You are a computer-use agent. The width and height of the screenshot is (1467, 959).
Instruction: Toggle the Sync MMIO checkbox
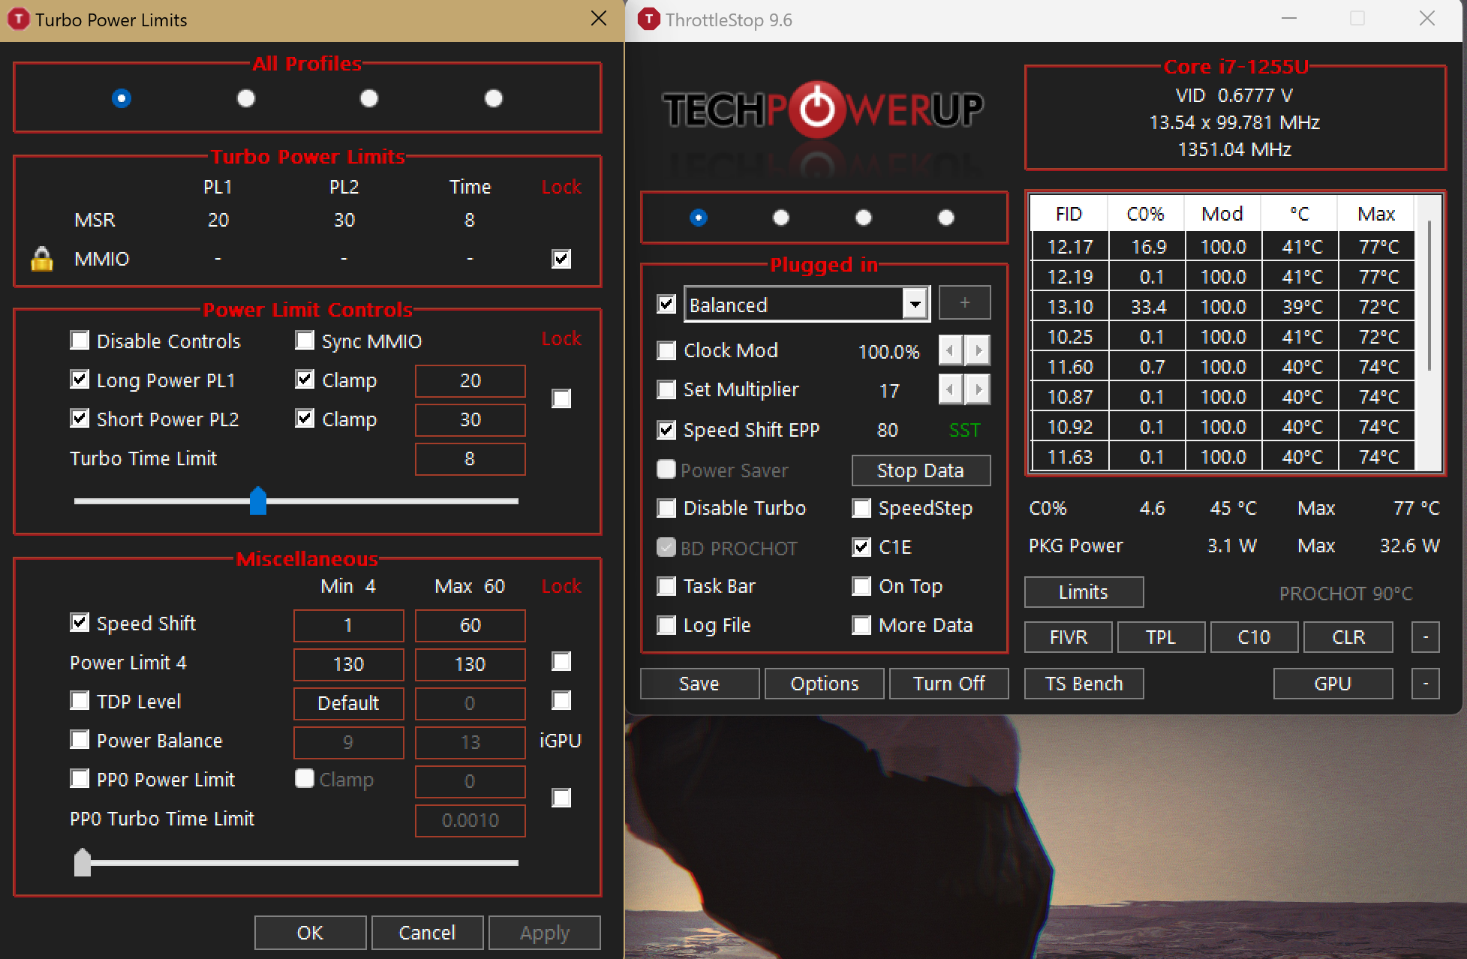pos(305,341)
